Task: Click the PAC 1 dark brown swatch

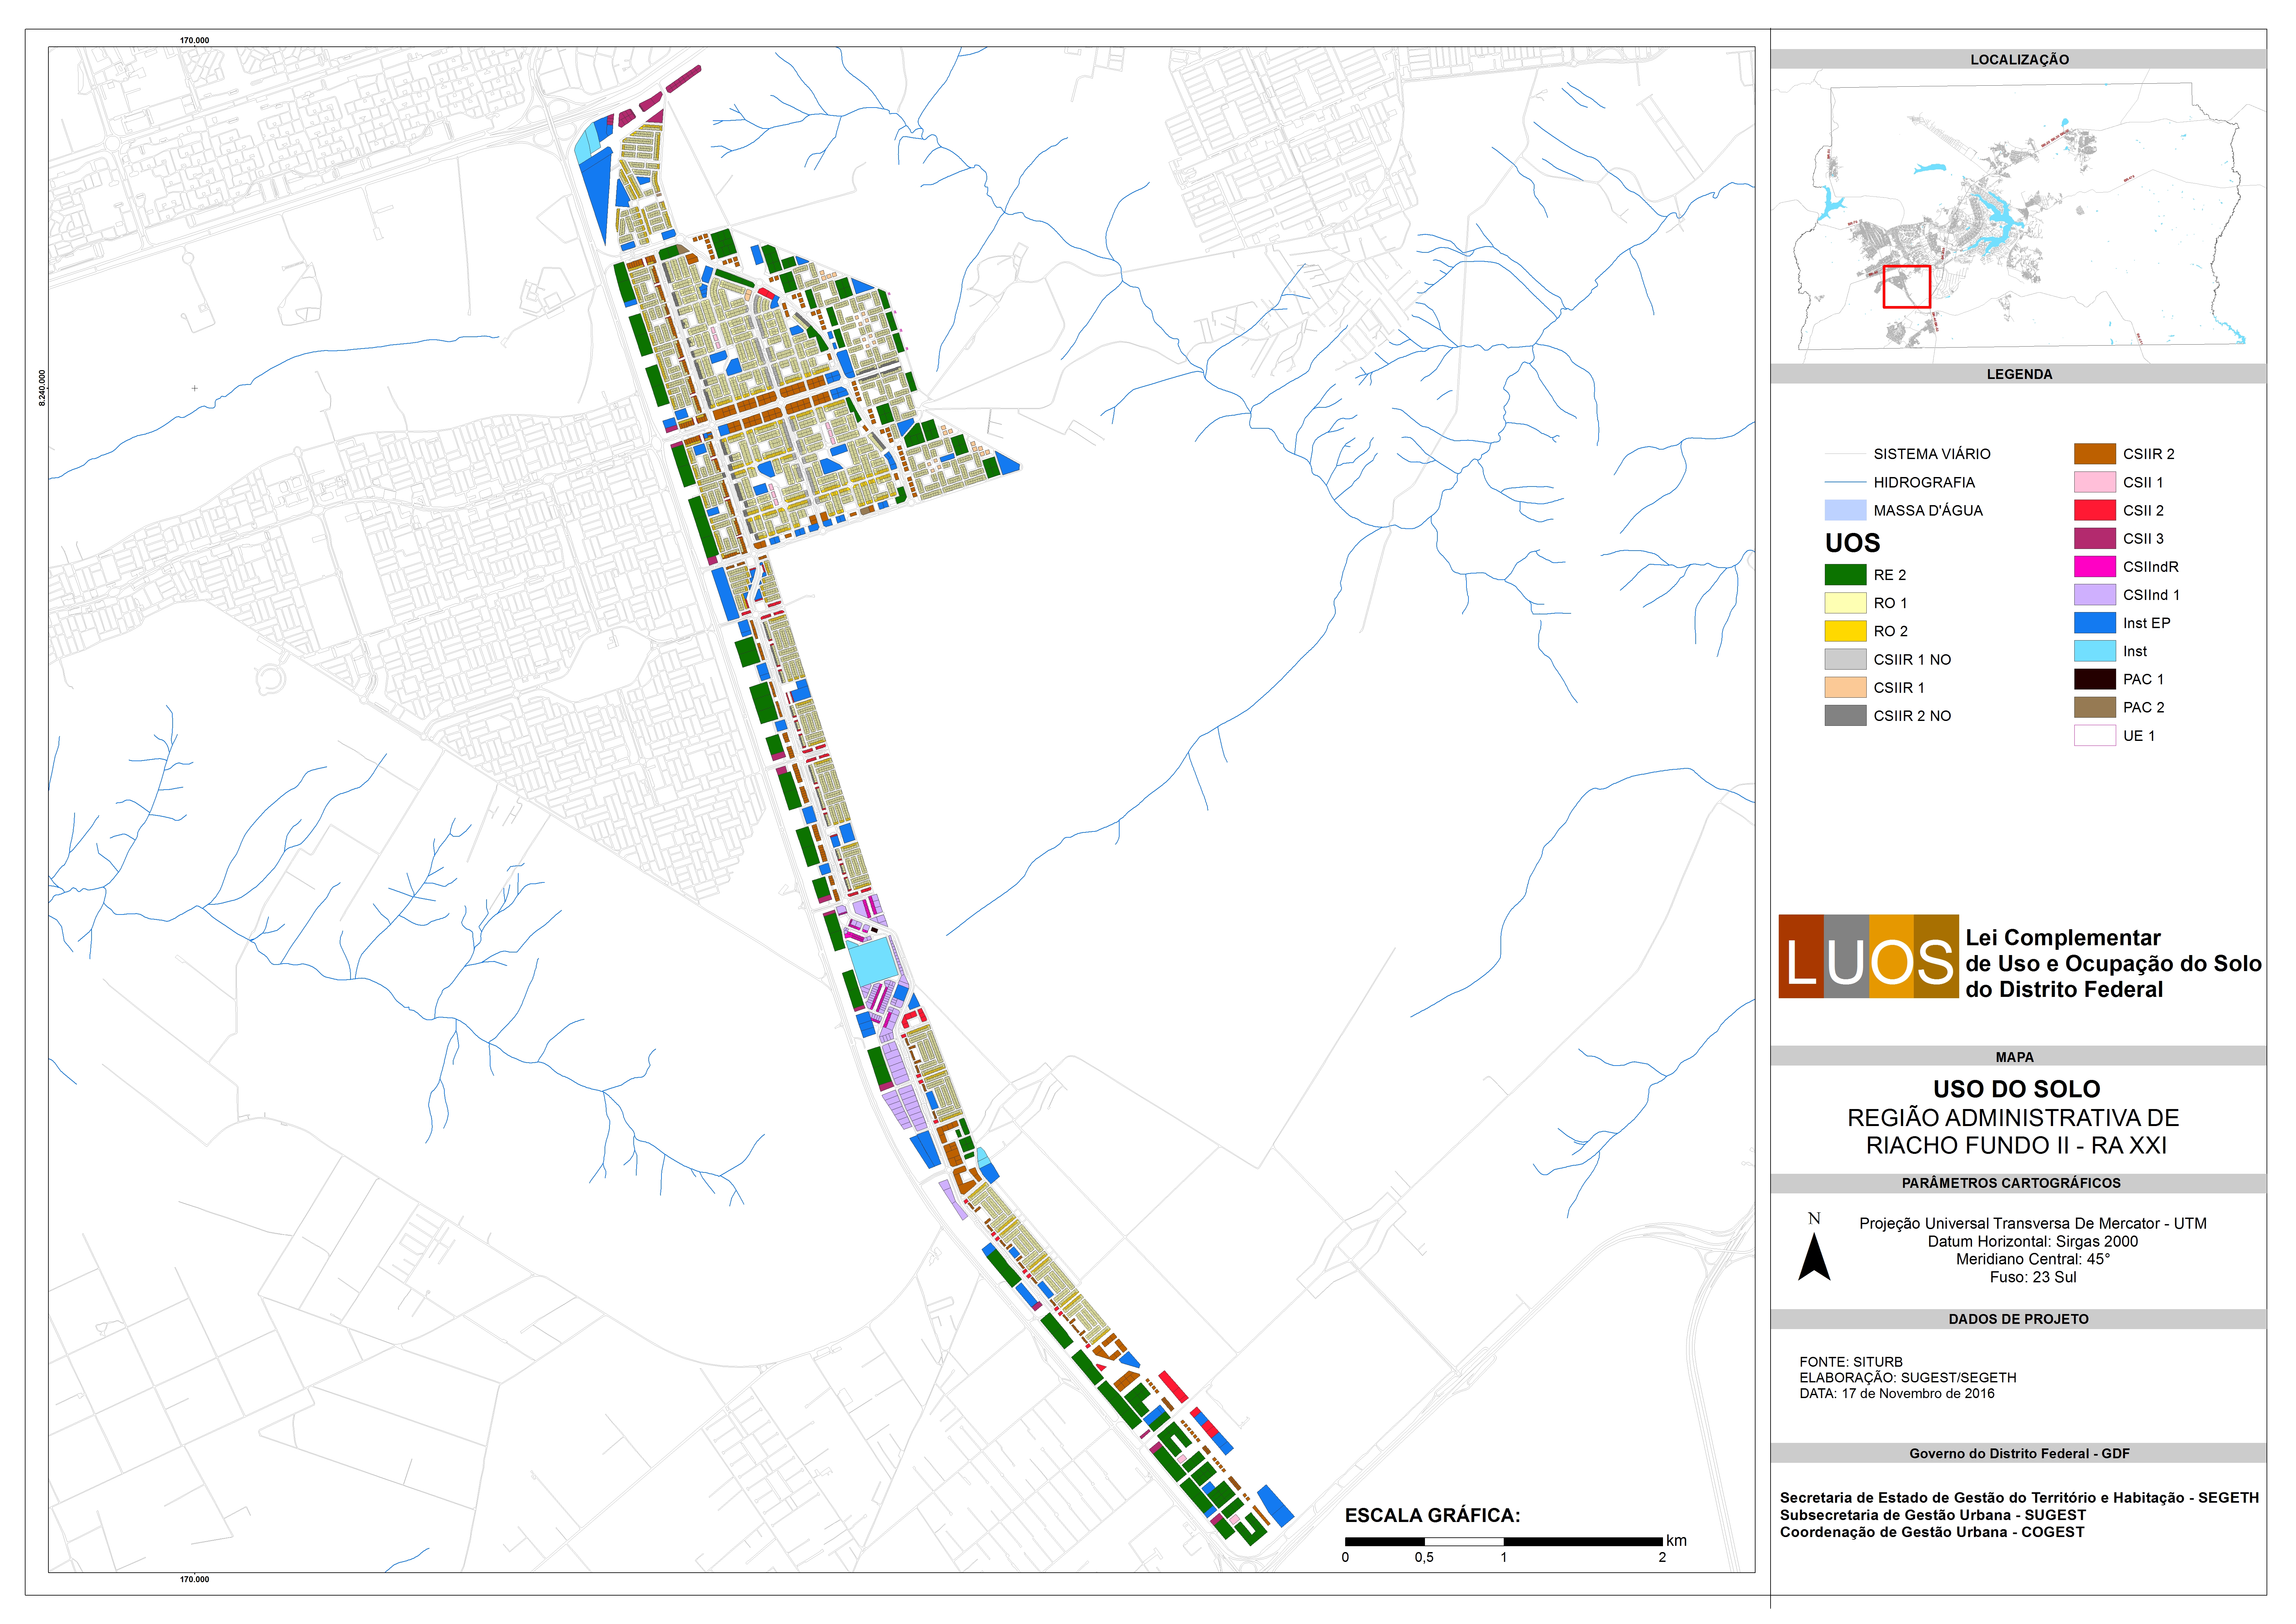Action: tap(2095, 679)
